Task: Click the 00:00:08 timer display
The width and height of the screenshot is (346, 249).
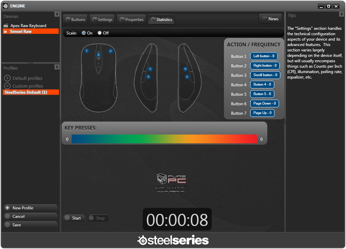Action: pyautogui.click(x=177, y=219)
